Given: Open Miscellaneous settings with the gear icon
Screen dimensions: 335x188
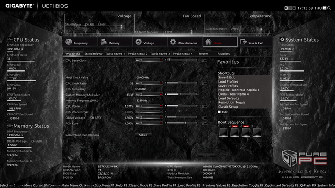Looking at the screenshot, I should coord(185,42).
